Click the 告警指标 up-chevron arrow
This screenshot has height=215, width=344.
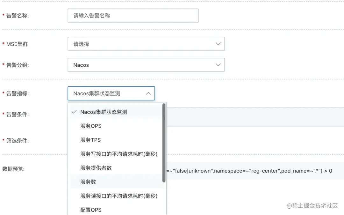point(148,93)
